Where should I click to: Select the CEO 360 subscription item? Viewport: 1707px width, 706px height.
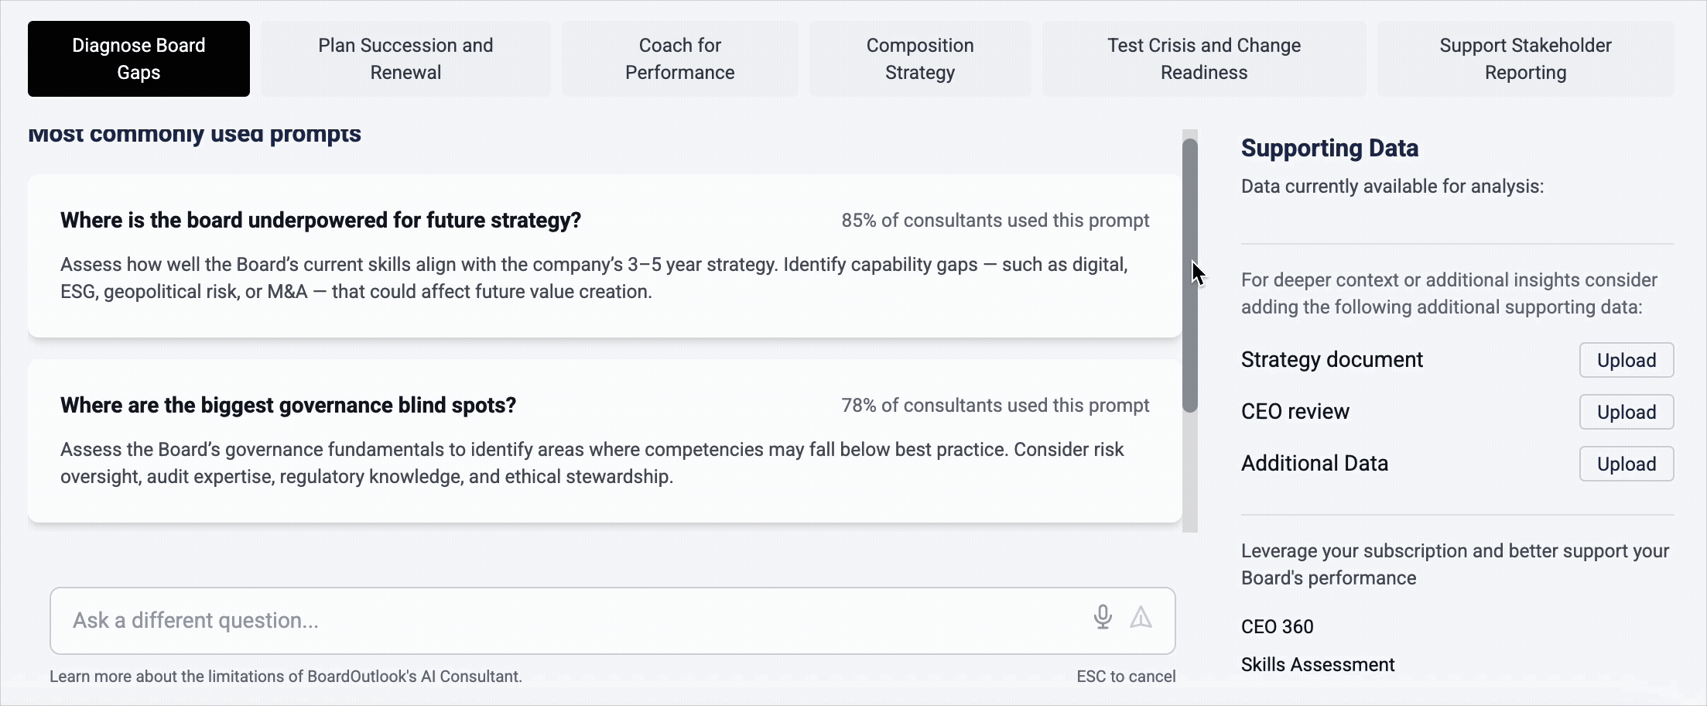[x=1277, y=626]
